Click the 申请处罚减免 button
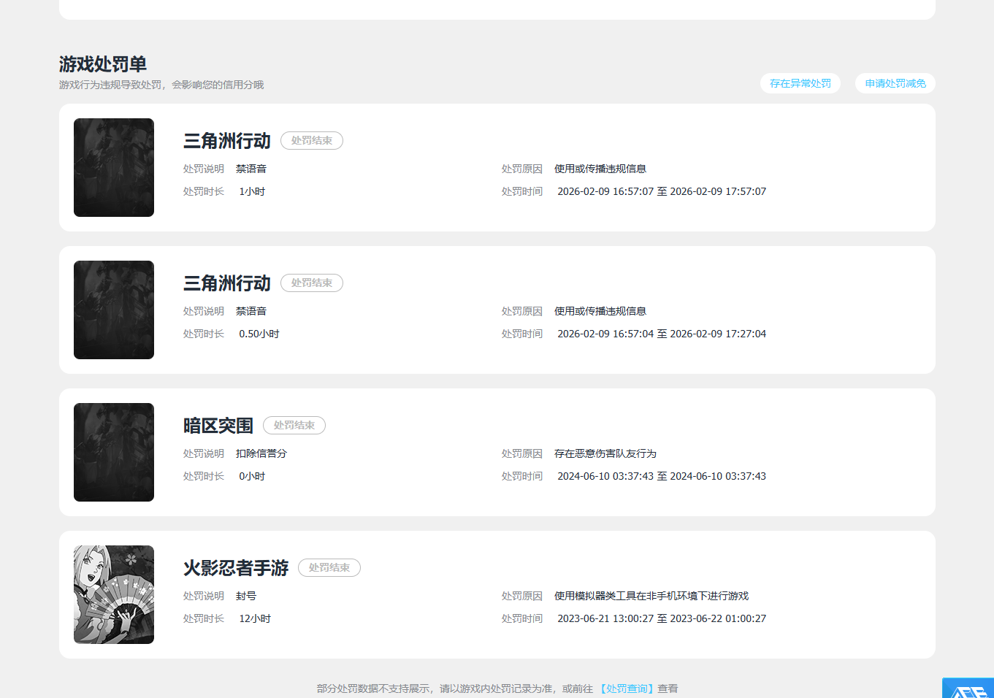 pyautogui.click(x=895, y=83)
